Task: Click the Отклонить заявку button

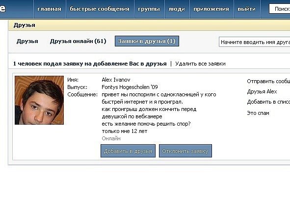Action: point(185,151)
